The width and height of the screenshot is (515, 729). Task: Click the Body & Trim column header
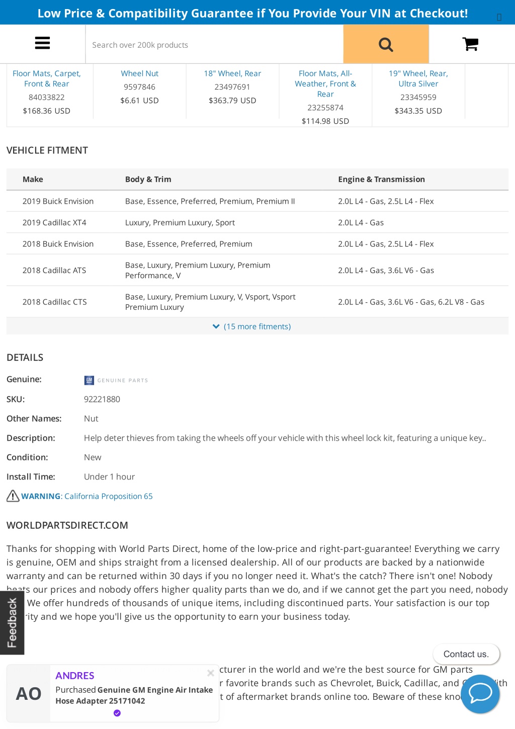pos(148,179)
